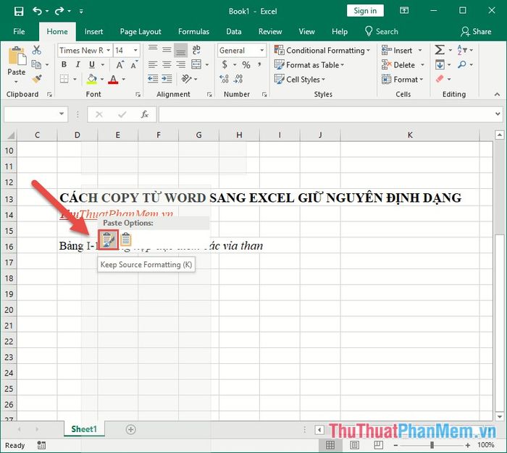Switch to Page Break Preview in status bar
Image resolution: width=507 pixels, height=453 pixels.
pyautogui.click(x=378, y=445)
